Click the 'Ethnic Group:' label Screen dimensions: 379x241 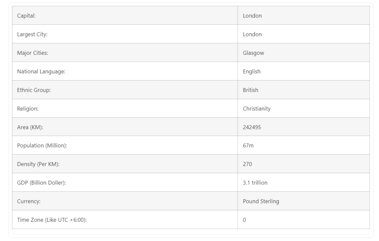coord(34,90)
